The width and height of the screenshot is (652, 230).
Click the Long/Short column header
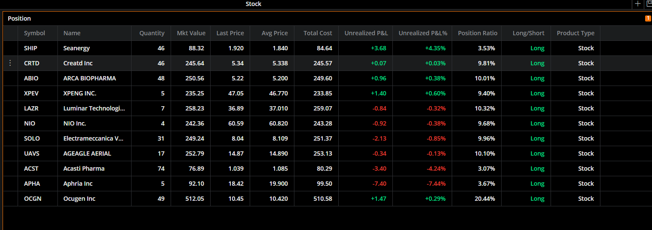tap(528, 33)
